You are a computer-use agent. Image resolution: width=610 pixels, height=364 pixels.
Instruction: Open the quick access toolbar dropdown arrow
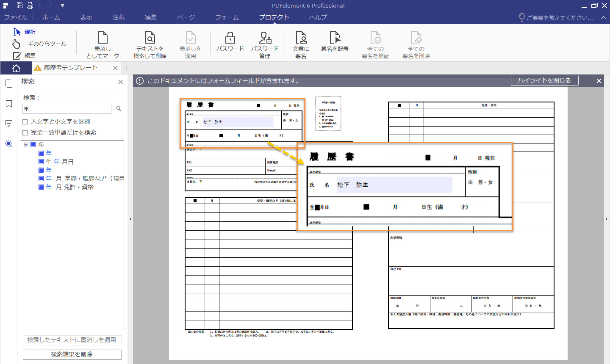point(62,6)
